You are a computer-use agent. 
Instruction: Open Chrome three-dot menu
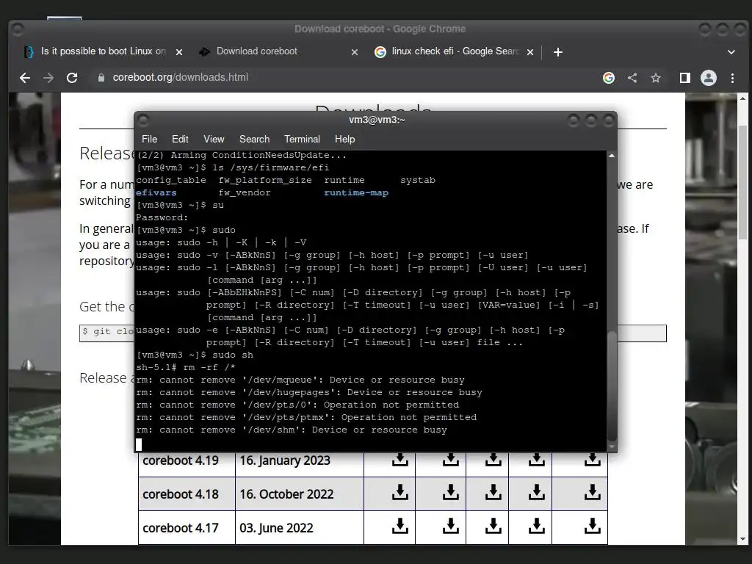732,78
